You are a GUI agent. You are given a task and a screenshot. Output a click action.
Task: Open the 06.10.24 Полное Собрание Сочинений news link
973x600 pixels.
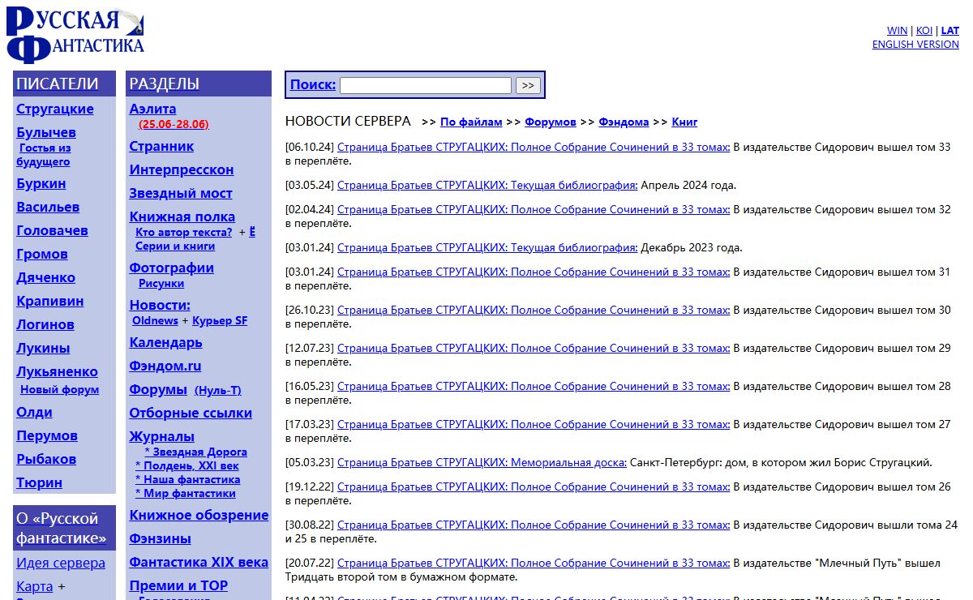534,148
